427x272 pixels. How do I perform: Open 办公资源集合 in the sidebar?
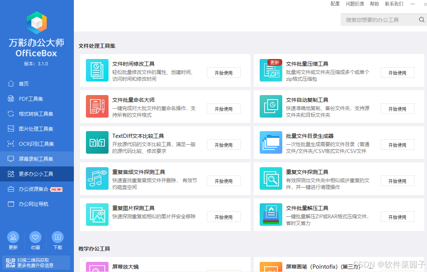[37, 189]
